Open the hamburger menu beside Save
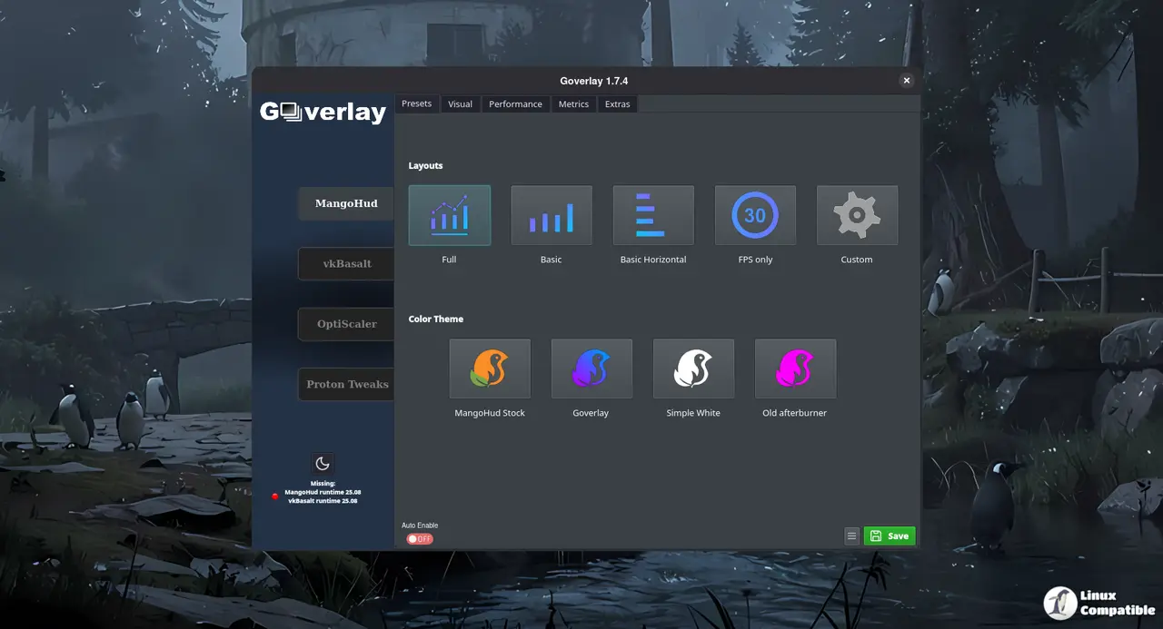This screenshot has width=1163, height=629. coord(851,536)
